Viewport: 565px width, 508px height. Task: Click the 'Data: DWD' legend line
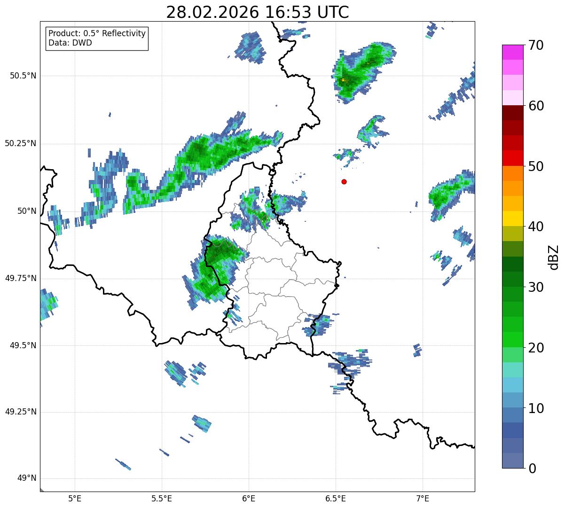70,43
